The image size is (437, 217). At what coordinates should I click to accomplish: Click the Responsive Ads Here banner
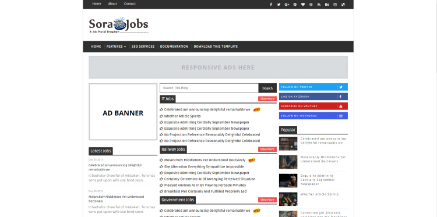point(218,67)
